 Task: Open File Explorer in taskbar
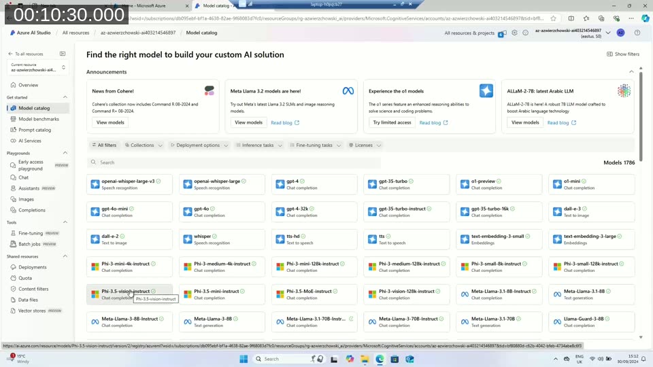pyautogui.click(x=365, y=359)
